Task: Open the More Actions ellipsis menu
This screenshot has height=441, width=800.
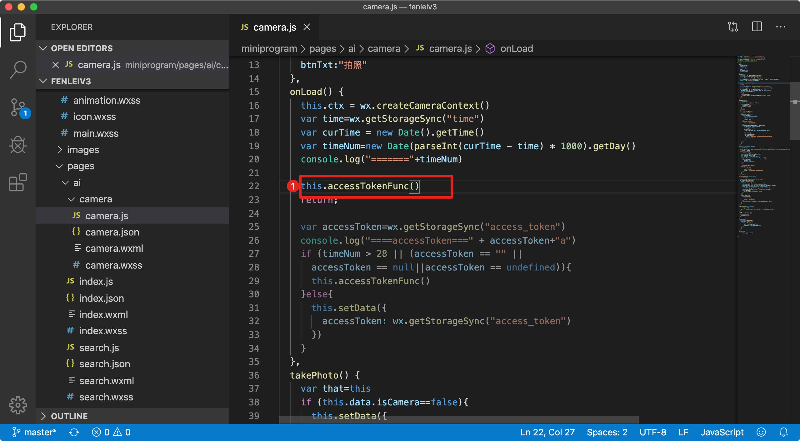Action: (x=780, y=27)
